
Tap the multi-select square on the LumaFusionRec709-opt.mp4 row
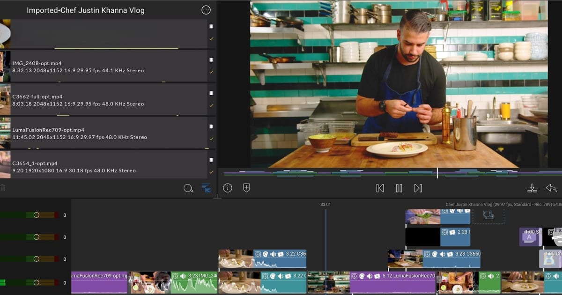coord(212,126)
